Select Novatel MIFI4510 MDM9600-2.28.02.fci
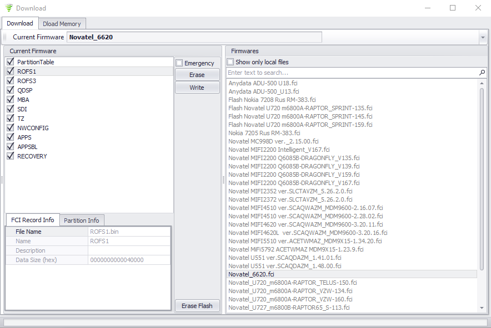The image size is (491, 328). point(305,216)
